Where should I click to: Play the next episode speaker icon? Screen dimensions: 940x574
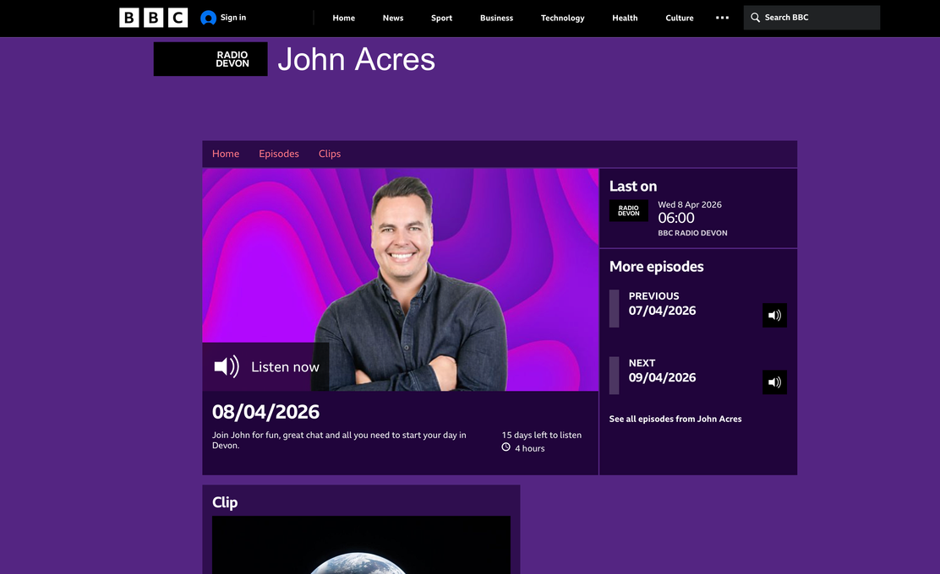pos(774,382)
